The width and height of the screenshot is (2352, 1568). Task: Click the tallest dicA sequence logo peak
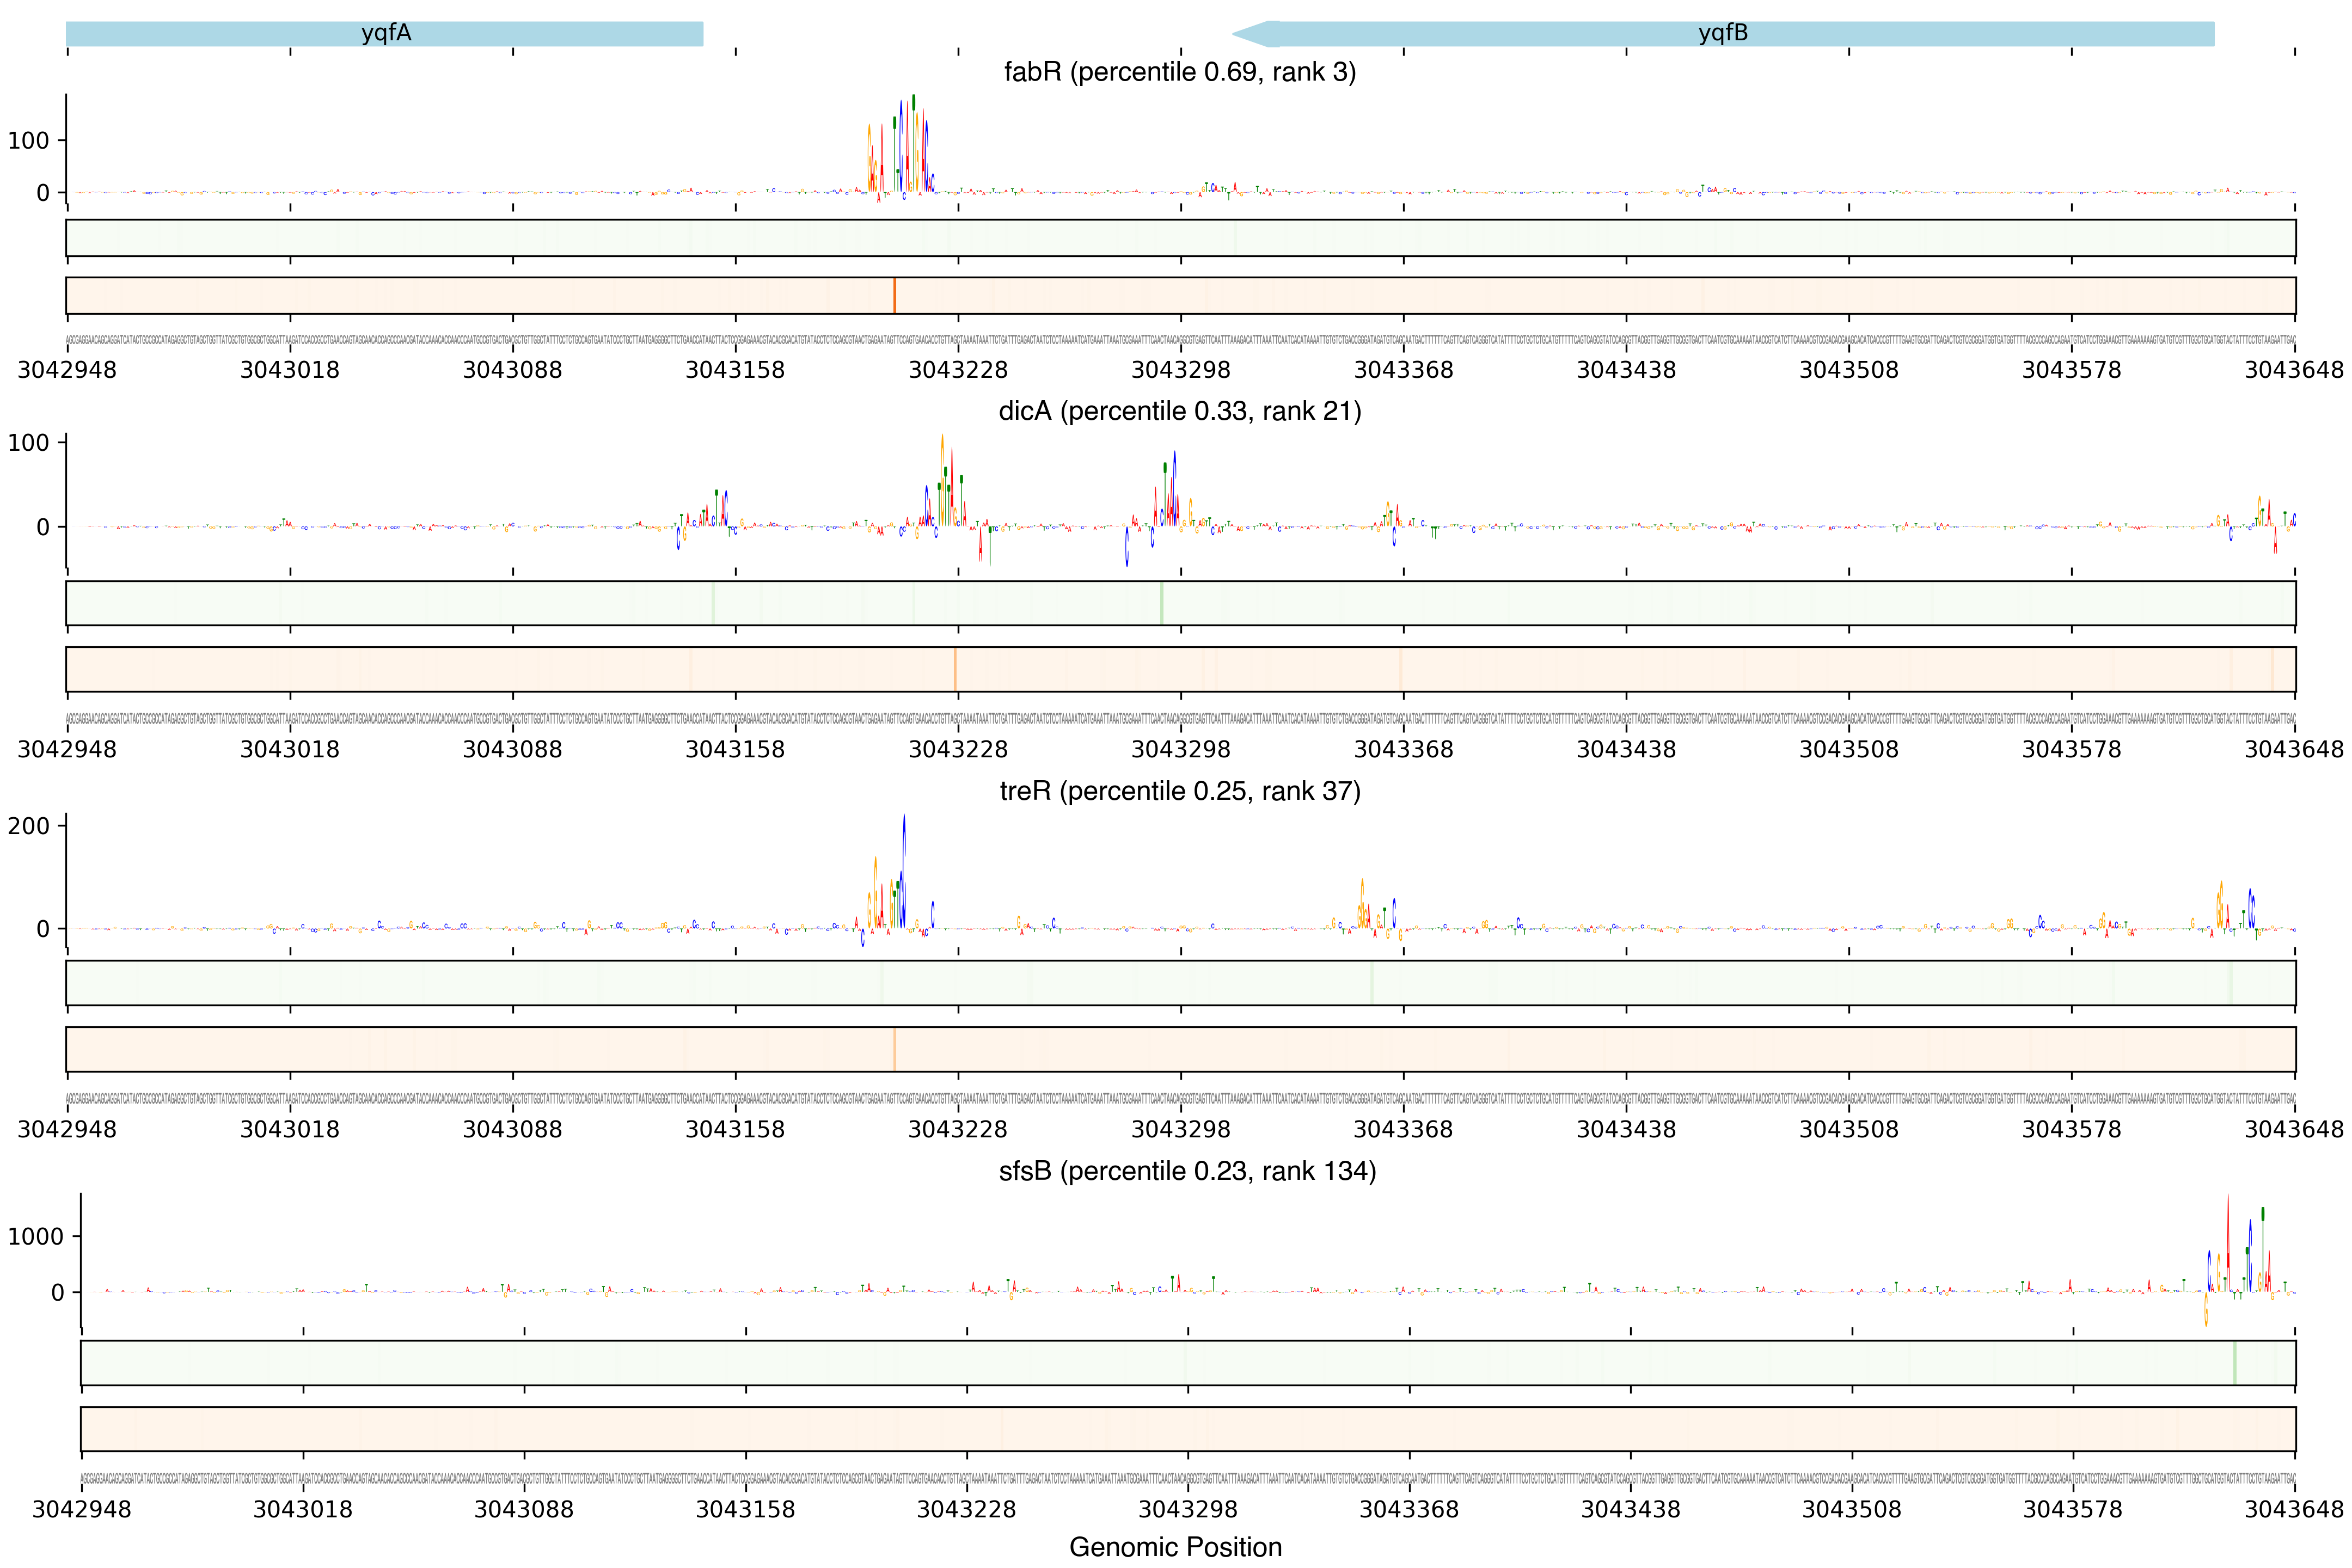point(943,480)
